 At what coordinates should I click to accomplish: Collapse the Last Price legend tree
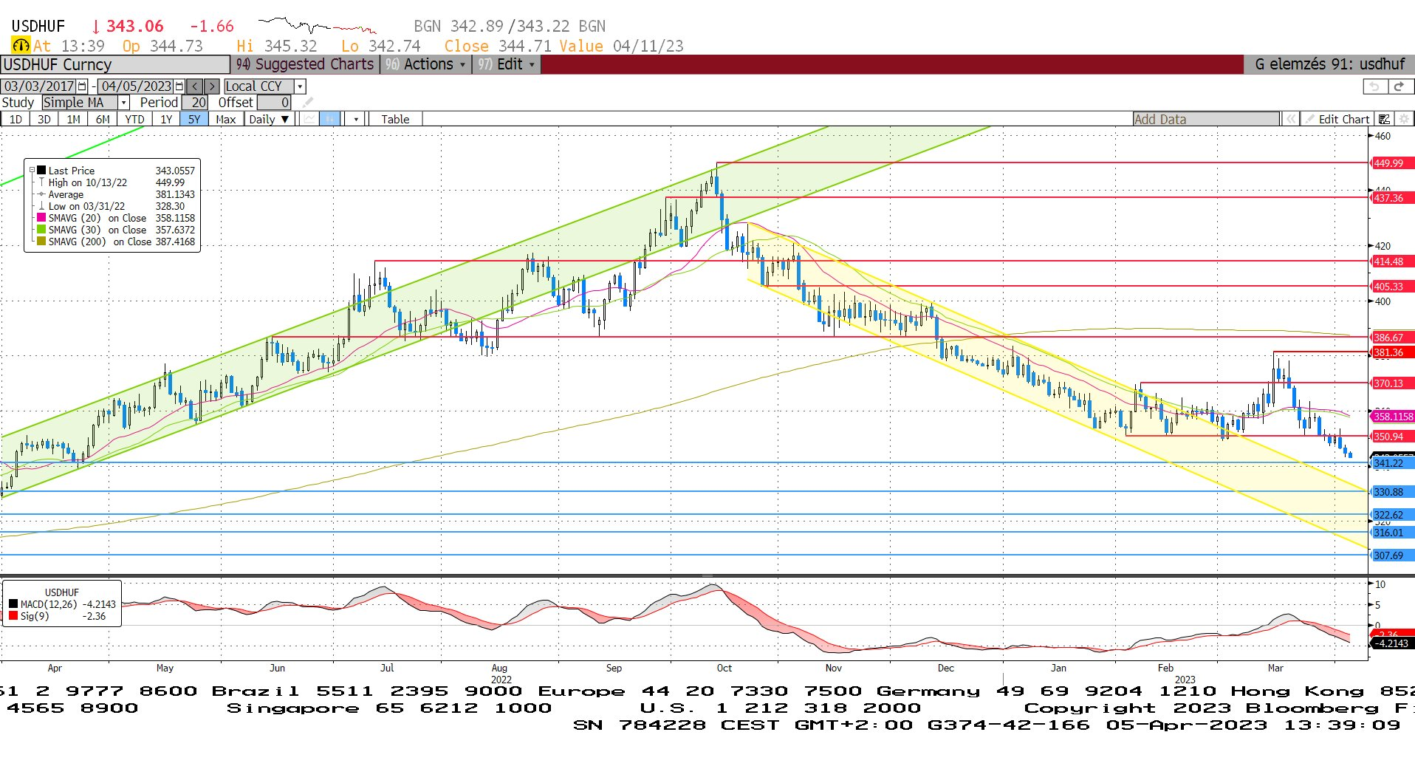(32, 171)
